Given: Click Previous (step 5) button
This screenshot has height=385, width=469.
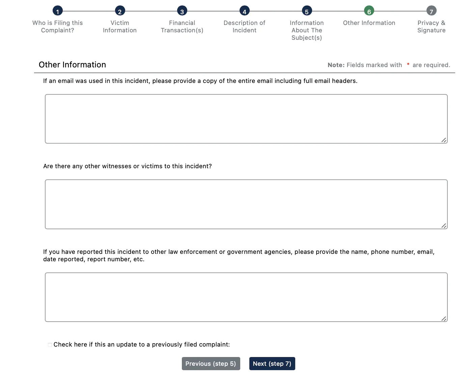Looking at the screenshot, I should pos(211,363).
